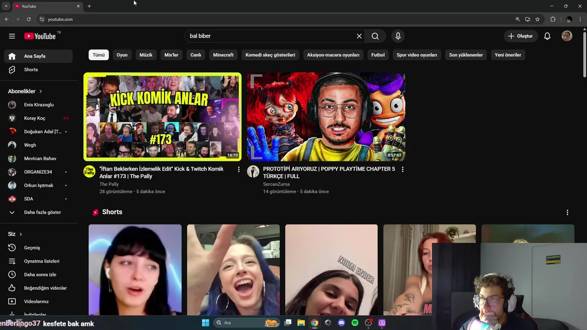Expand the Siz section chevron
The width and height of the screenshot is (587, 330).
(21, 234)
